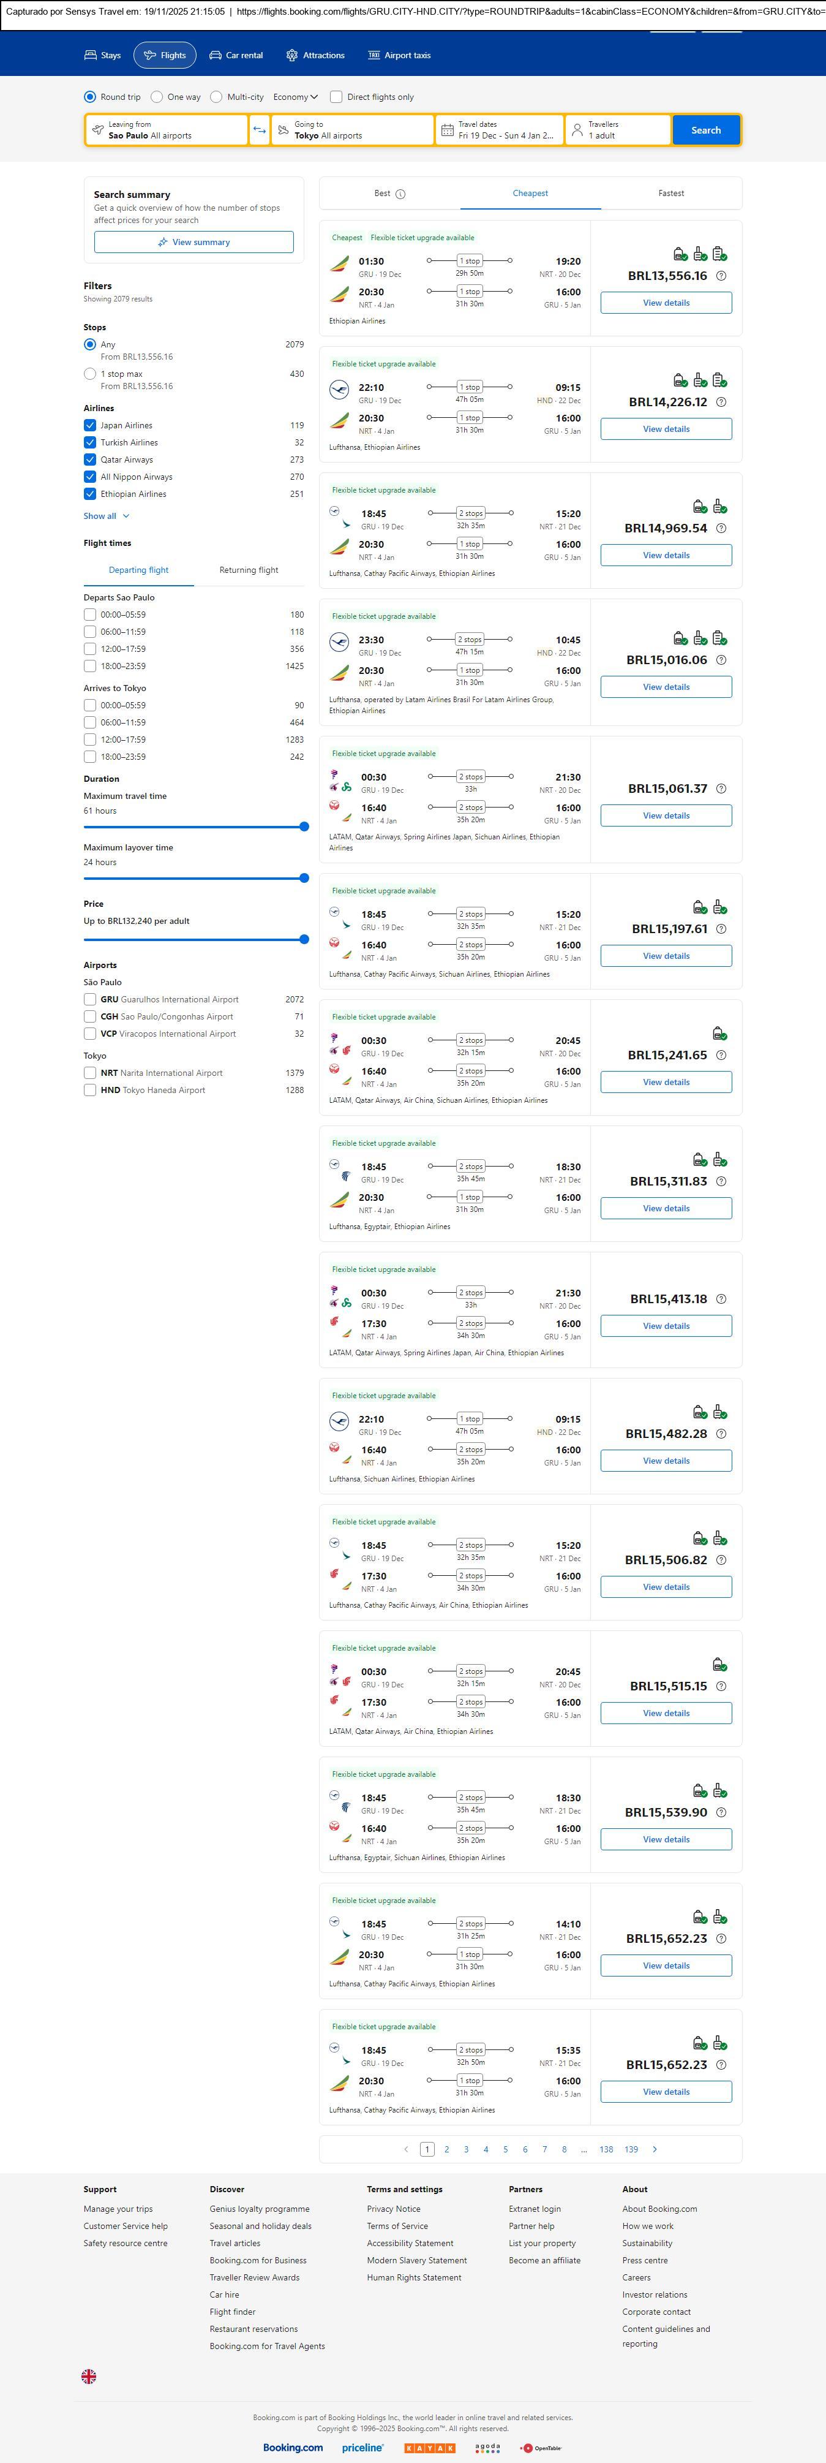Open the Economy cabin class dropdown

coord(295,97)
